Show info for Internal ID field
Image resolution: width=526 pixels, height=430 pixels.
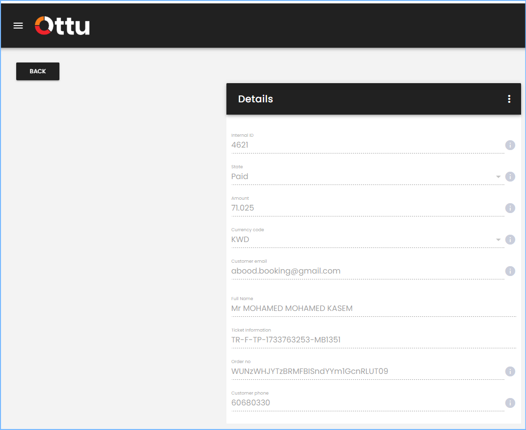click(510, 145)
